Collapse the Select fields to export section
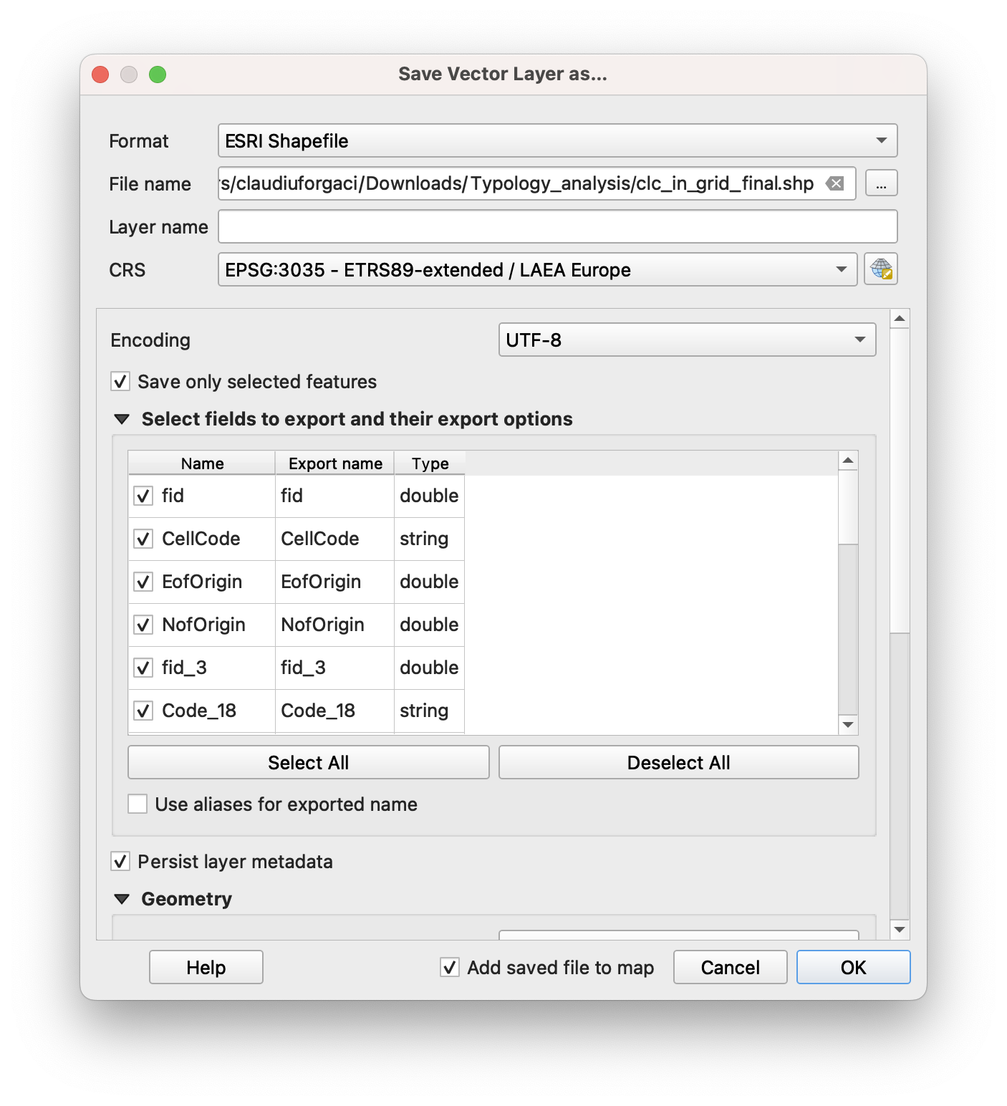 [x=122, y=420]
